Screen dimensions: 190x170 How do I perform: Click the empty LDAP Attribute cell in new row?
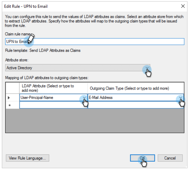(x=53, y=105)
